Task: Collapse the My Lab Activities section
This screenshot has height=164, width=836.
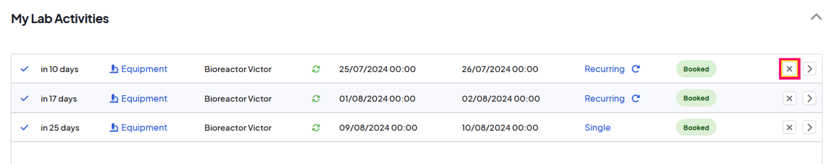Action: click(816, 17)
